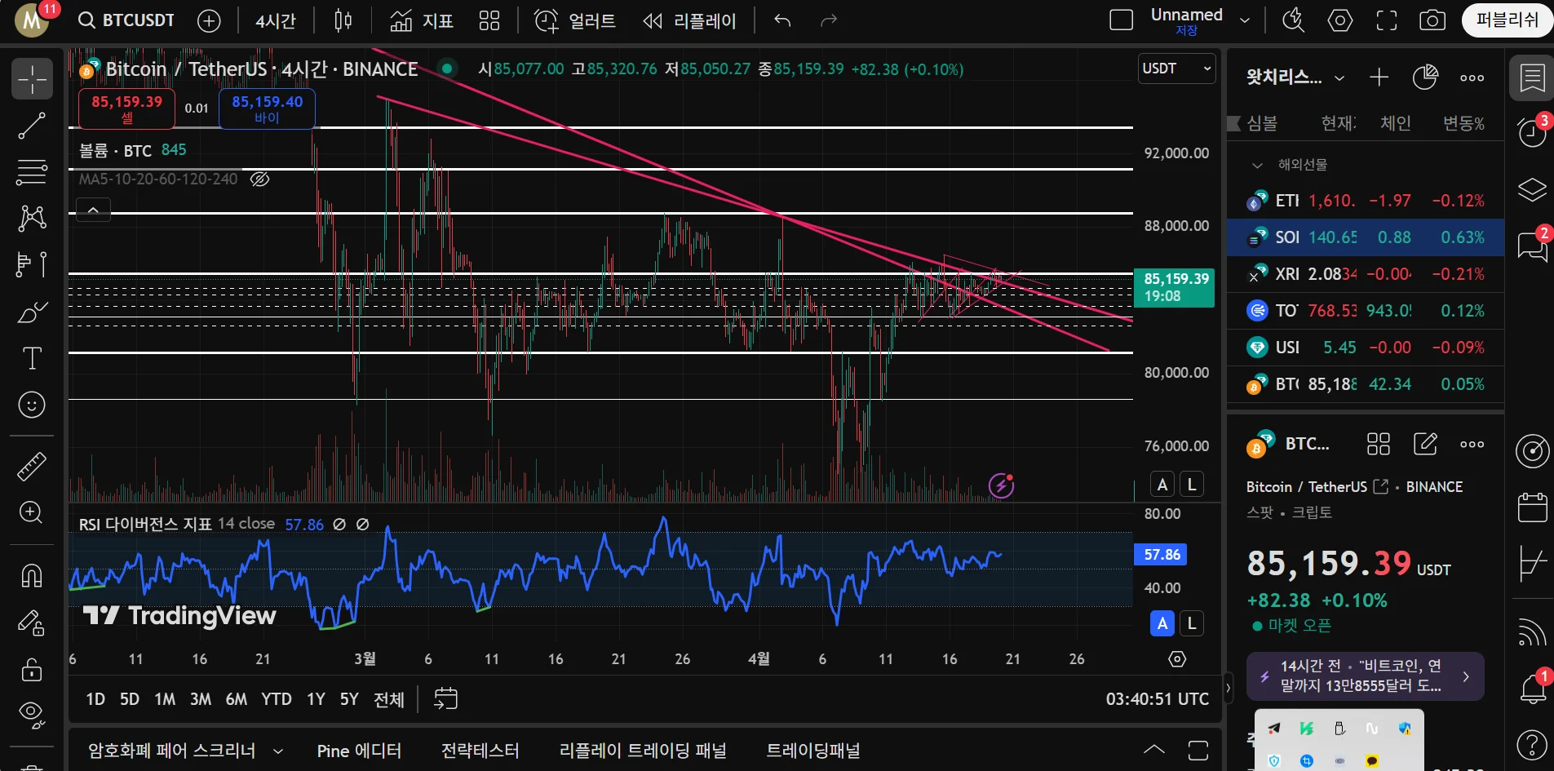Toggle log scale on the price chart

(x=1192, y=485)
